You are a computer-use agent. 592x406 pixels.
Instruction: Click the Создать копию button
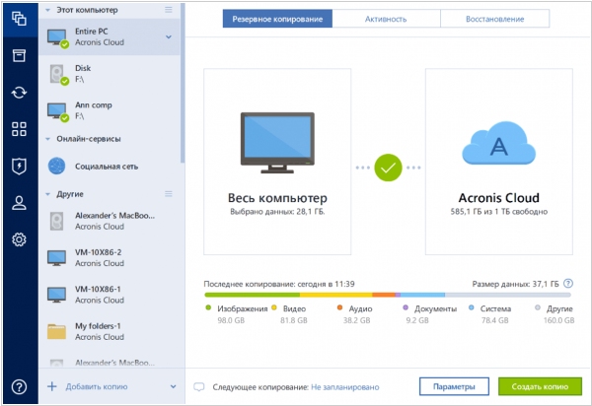(540, 386)
